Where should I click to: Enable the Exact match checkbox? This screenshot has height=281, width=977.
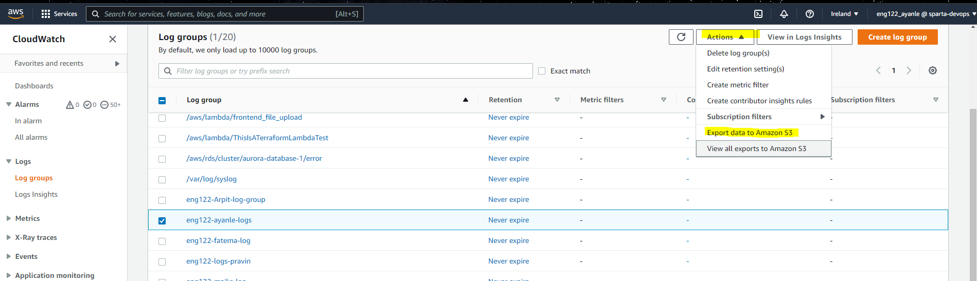(542, 71)
